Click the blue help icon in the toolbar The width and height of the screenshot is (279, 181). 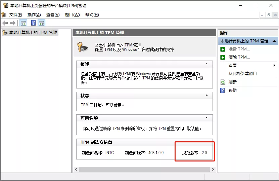(x=33, y=23)
